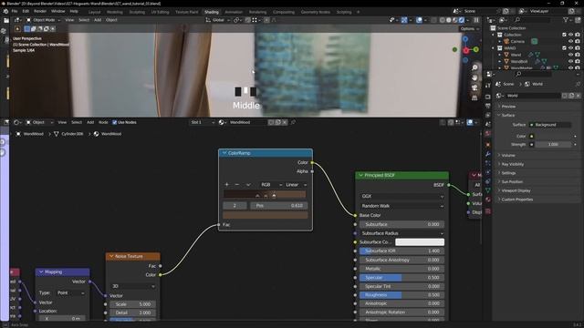The height and width of the screenshot is (328, 584).
Task: Open the node editor Add menu
Action: pos(90,122)
